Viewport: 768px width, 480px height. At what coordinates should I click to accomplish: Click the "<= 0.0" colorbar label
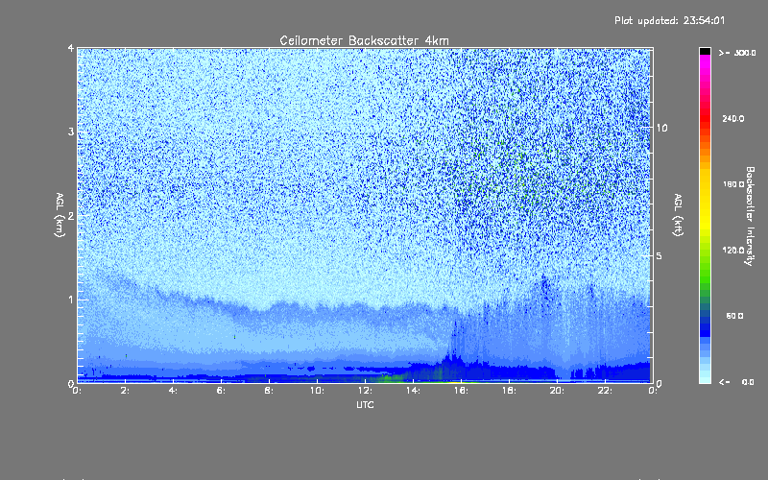tap(736, 382)
